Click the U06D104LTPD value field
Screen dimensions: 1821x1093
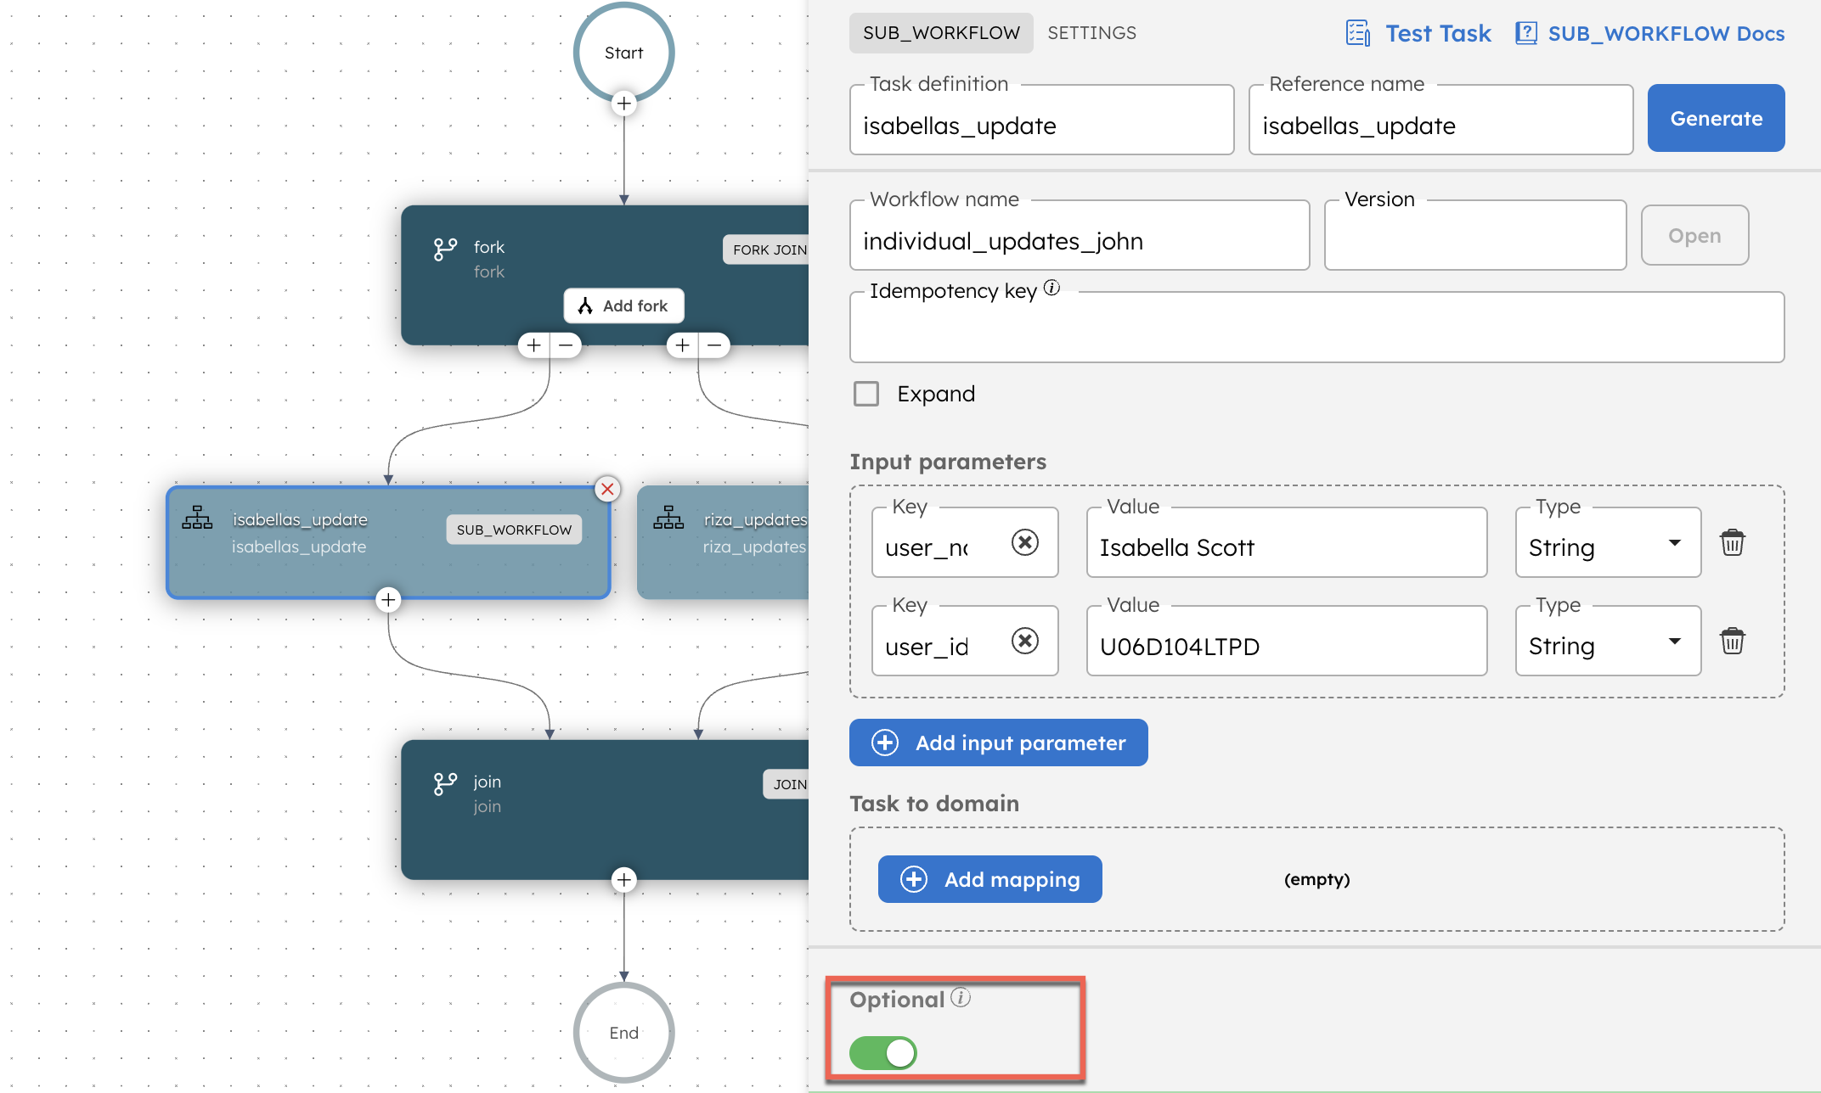coord(1287,641)
